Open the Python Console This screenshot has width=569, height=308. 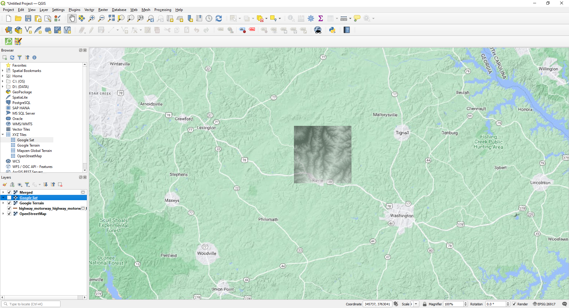tap(332, 30)
